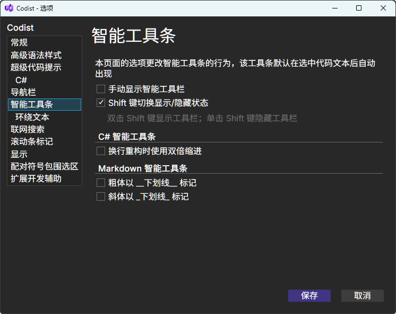Screen dimensions: 396x314
Task: Toggle 粗体以 __下划线__ 标记 checkbox
Action: (x=101, y=183)
